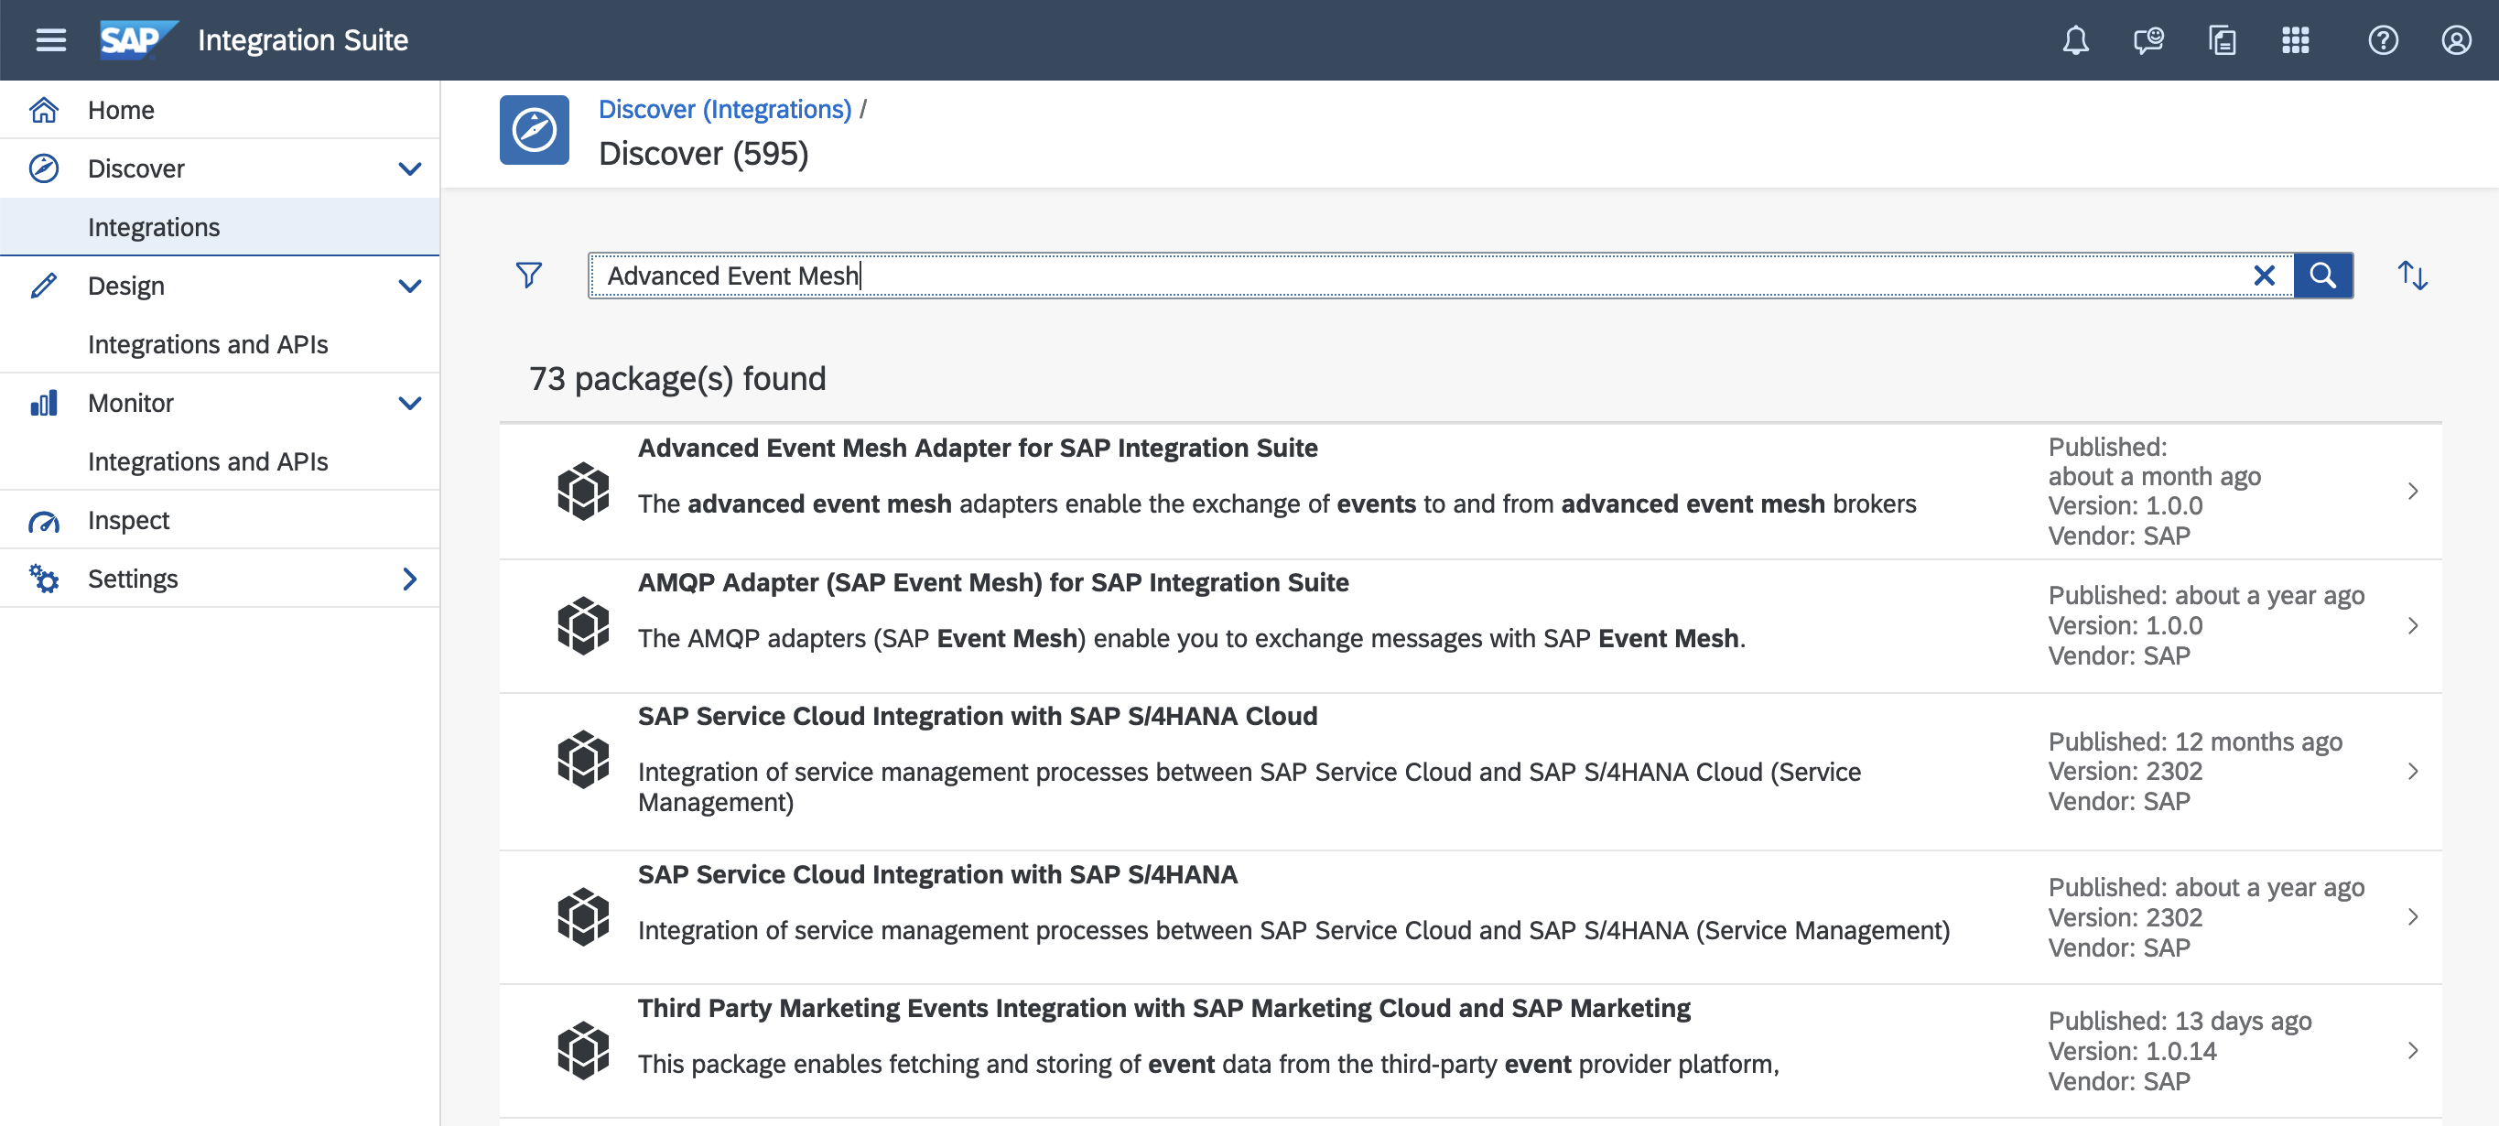The width and height of the screenshot is (2499, 1126).
Task: Select Design in sidebar
Action: (x=220, y=287)
